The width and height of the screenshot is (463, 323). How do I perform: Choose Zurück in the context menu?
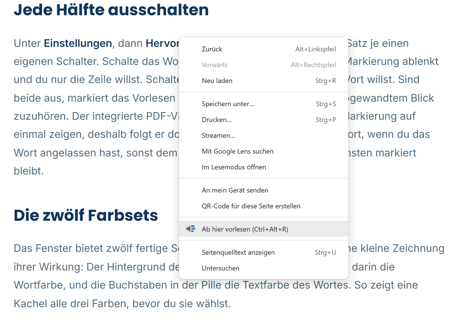click(x=264, y=49)
